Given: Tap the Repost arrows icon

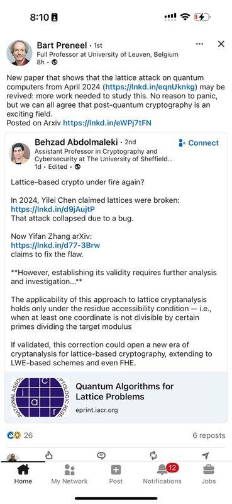Looking at the screenshot, I should [x=153, y=455].
